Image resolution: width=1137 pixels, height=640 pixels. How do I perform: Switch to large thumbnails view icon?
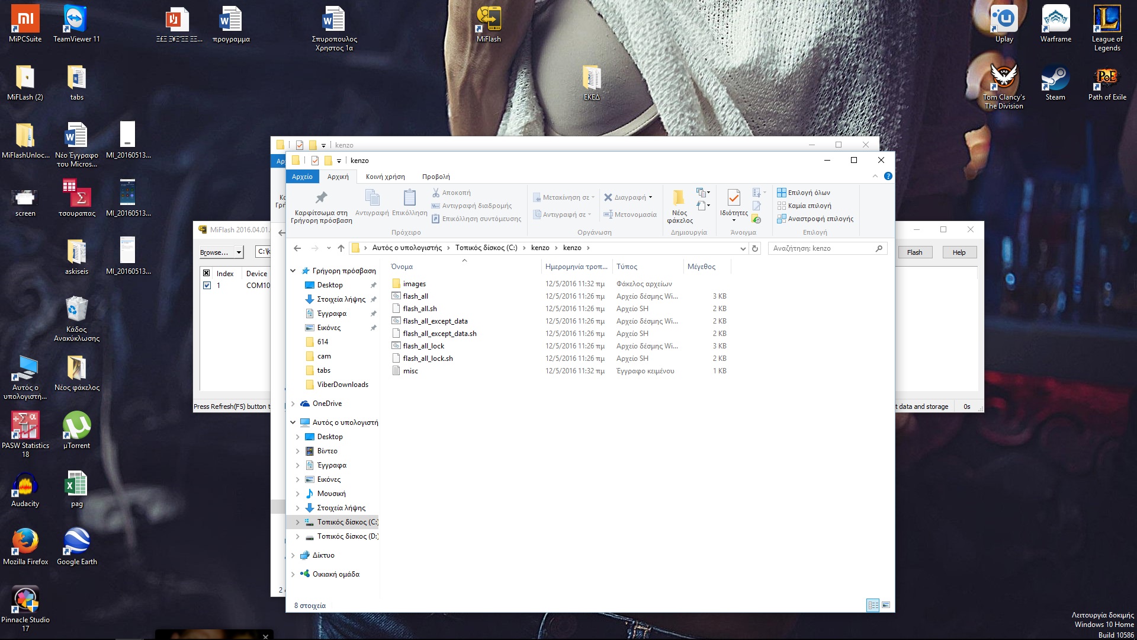tap(886, 605)
